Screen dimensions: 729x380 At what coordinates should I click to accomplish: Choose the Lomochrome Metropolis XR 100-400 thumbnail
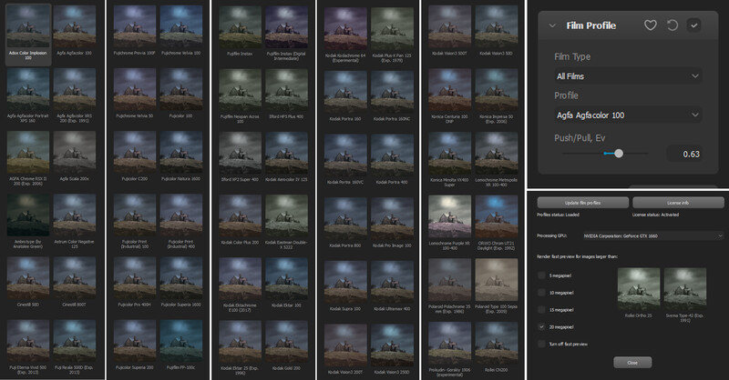coord(496,154)
